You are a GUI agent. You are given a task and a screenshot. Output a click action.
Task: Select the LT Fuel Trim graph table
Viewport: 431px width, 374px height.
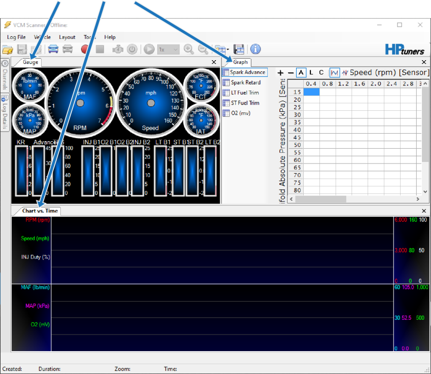click(x=241, y=93)
